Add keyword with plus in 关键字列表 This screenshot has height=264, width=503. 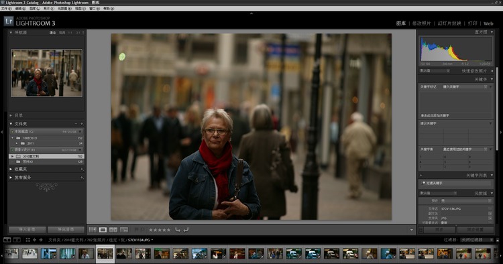(421, 176)
